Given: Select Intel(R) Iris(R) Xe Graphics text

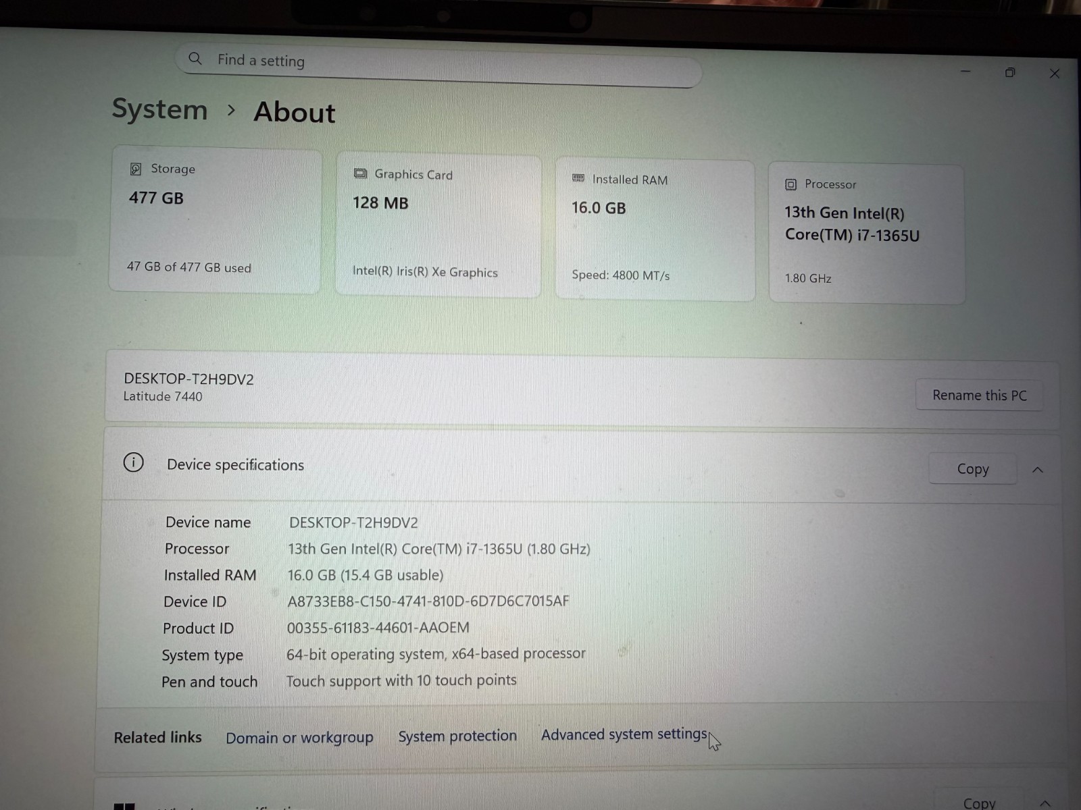Looking at the screenshot, I should pyautogui.click(x=425, y=271).
